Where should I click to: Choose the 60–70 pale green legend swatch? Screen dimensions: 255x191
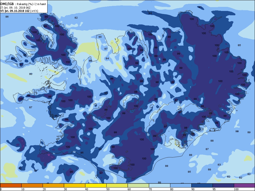138,185
